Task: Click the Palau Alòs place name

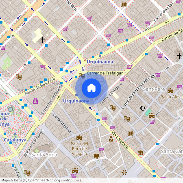Action: point(170,97)
